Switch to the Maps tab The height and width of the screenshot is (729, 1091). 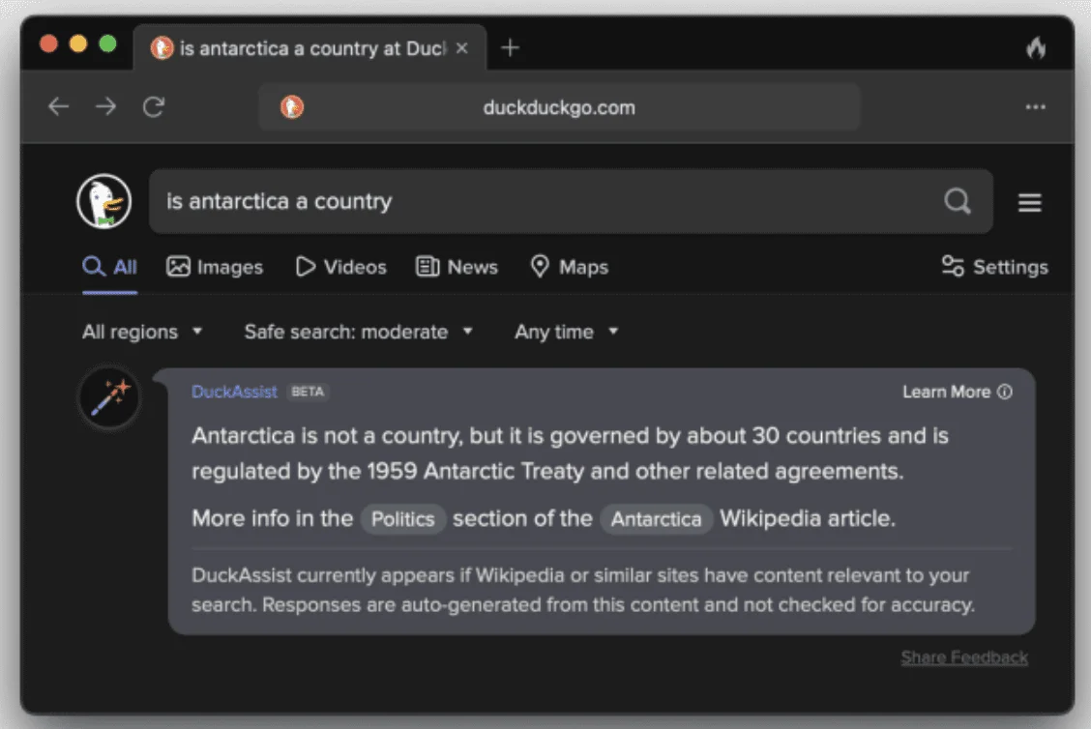click(x=569, y=267)
